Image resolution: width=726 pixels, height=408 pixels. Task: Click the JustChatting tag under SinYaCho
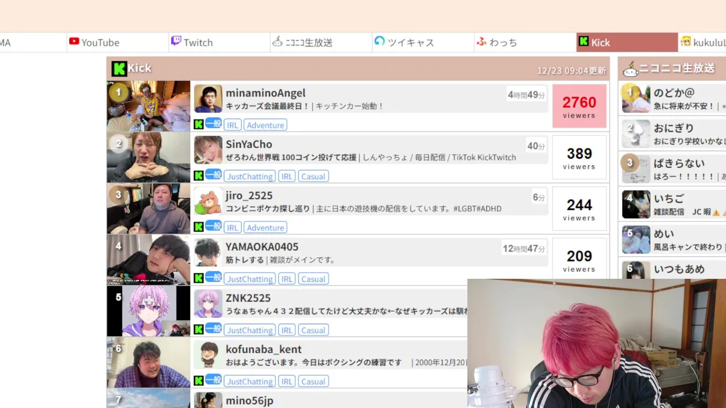tap(250, 176)
